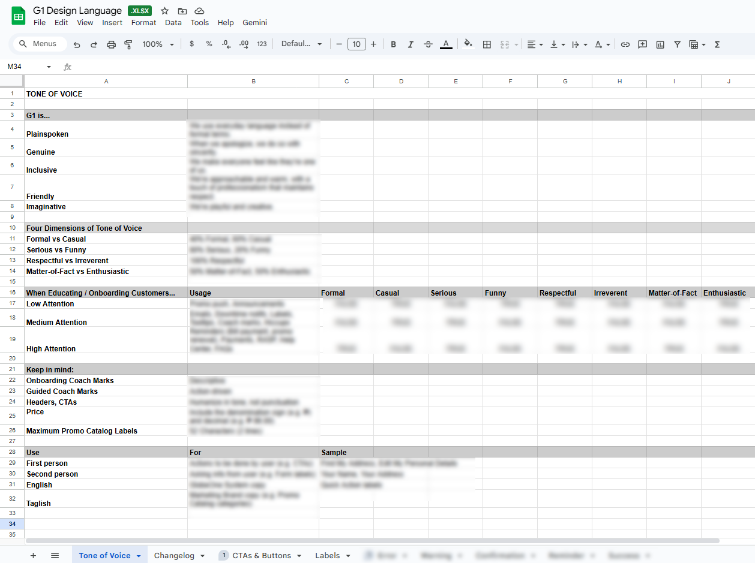Image resolution: width=755 pixels, height=563 pixels.
Task: Open the text color picker
Action: click(x=446, y=44)
